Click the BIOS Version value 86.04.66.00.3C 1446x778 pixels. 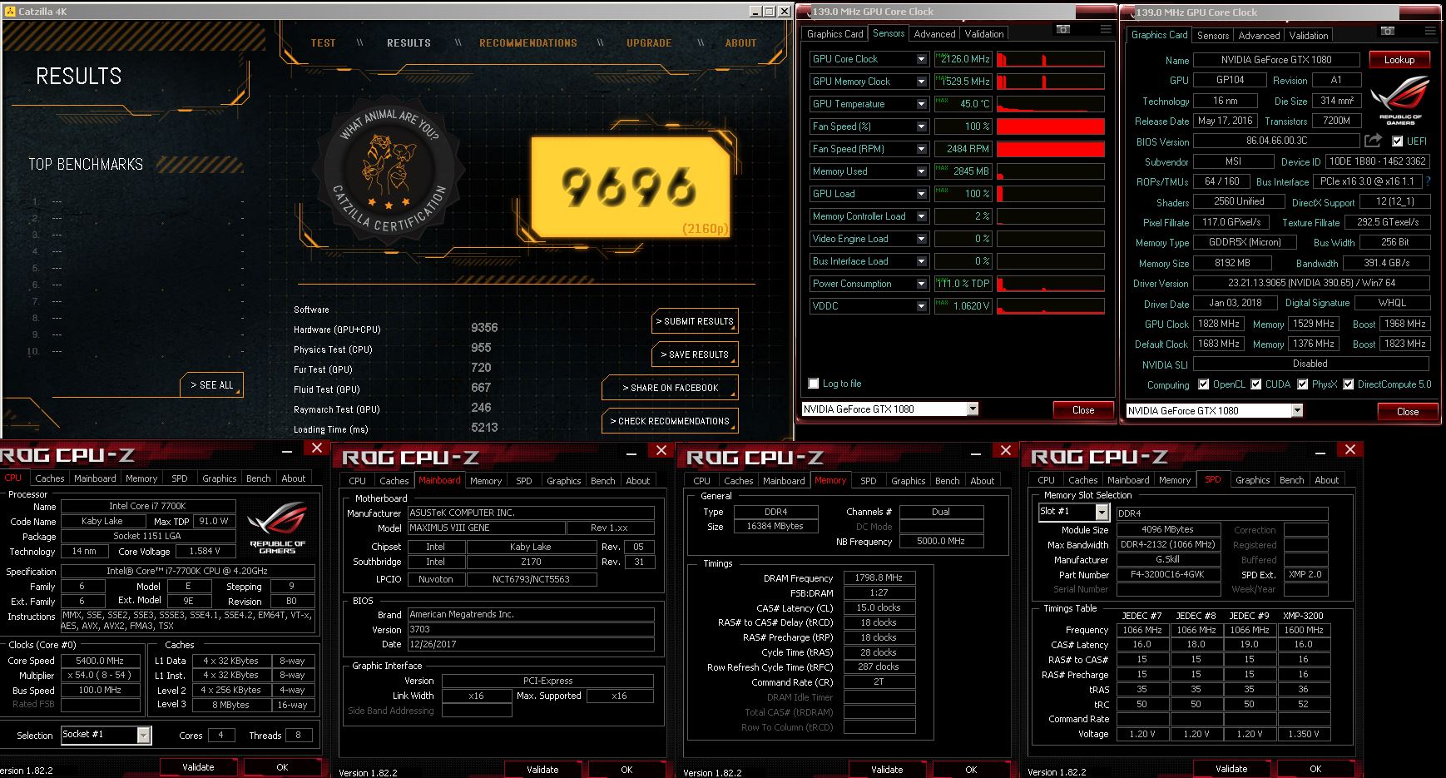[1276, 141]
